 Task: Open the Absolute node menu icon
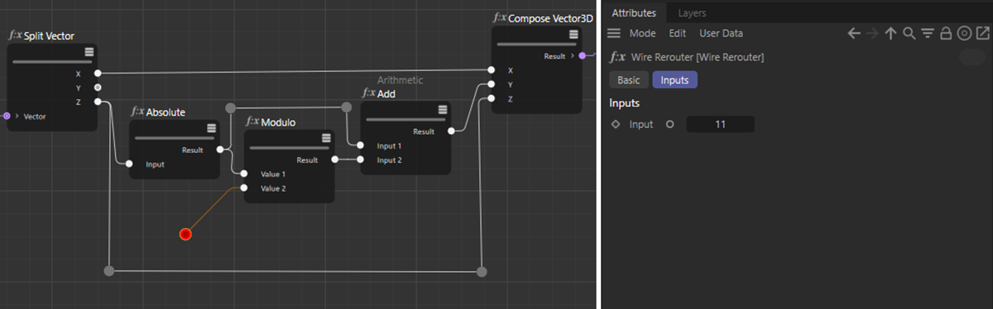(x=211, y=128)
